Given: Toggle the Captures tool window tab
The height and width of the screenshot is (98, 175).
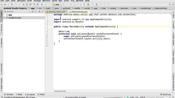Looking at the screenshot, I should coord(1,43).
